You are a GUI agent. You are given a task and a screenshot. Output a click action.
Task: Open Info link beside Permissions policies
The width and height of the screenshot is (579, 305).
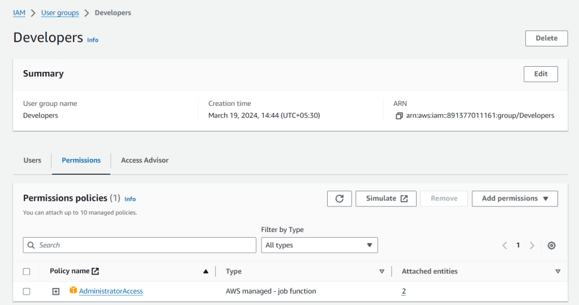click(130, 199)
